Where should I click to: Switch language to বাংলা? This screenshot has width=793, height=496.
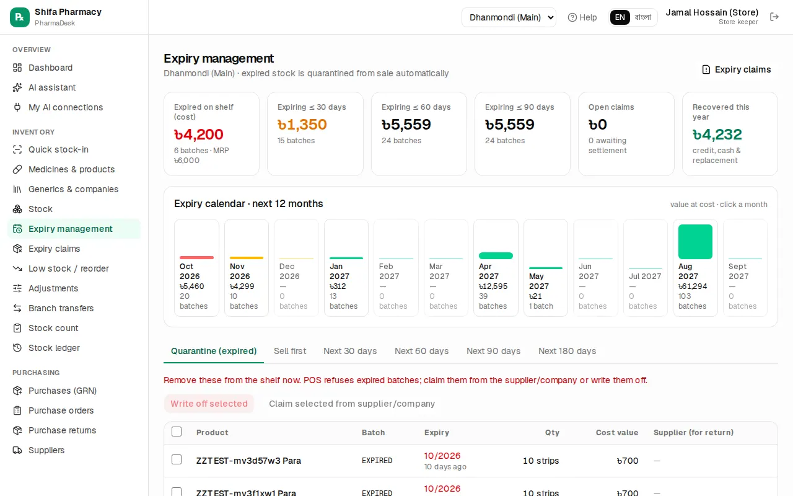643,17
